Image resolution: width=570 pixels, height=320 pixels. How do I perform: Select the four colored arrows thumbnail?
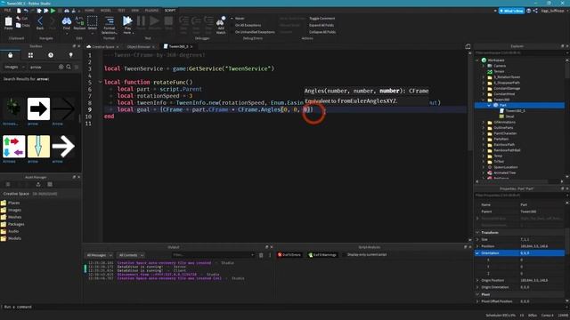14,146
